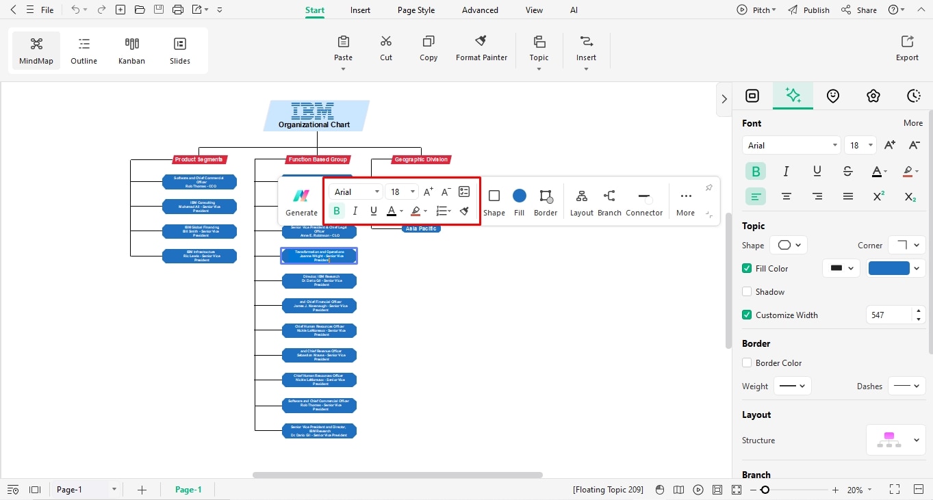
Task: Open Layout Structure dropdown
Action: [x=896, y=440]
